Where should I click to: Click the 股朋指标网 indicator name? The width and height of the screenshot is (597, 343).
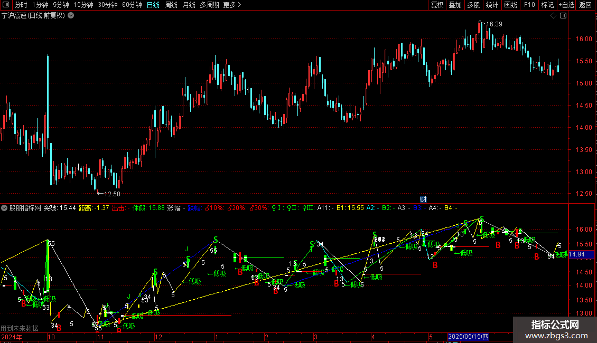pyautogui.click(x=25, y=208)
